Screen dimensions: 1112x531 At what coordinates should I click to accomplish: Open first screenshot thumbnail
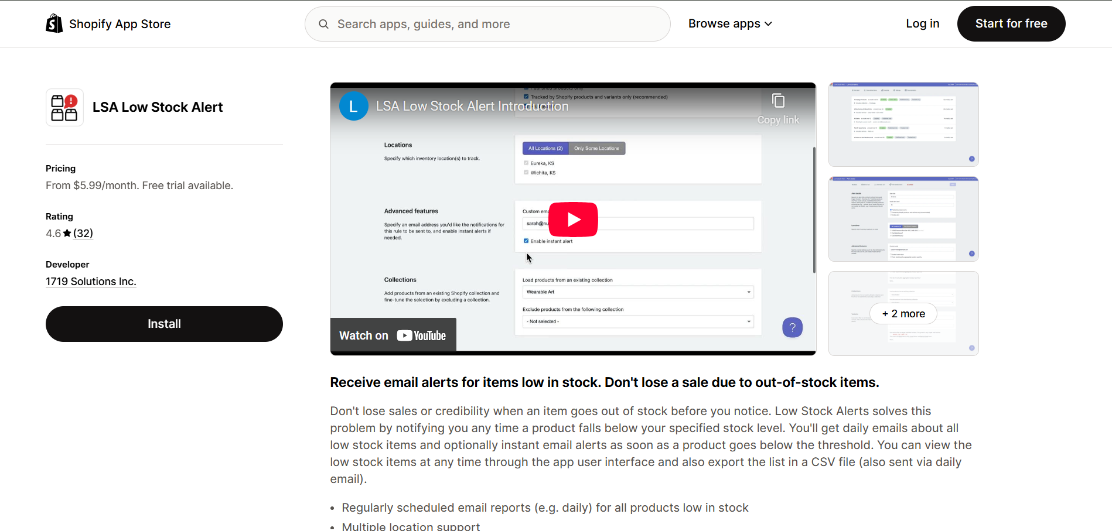(x=903, y=125)
